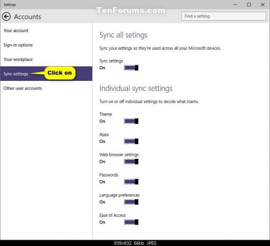270x246 pixels.
Task: Select Sign-in options in sidebar
Action: point(18,45)
